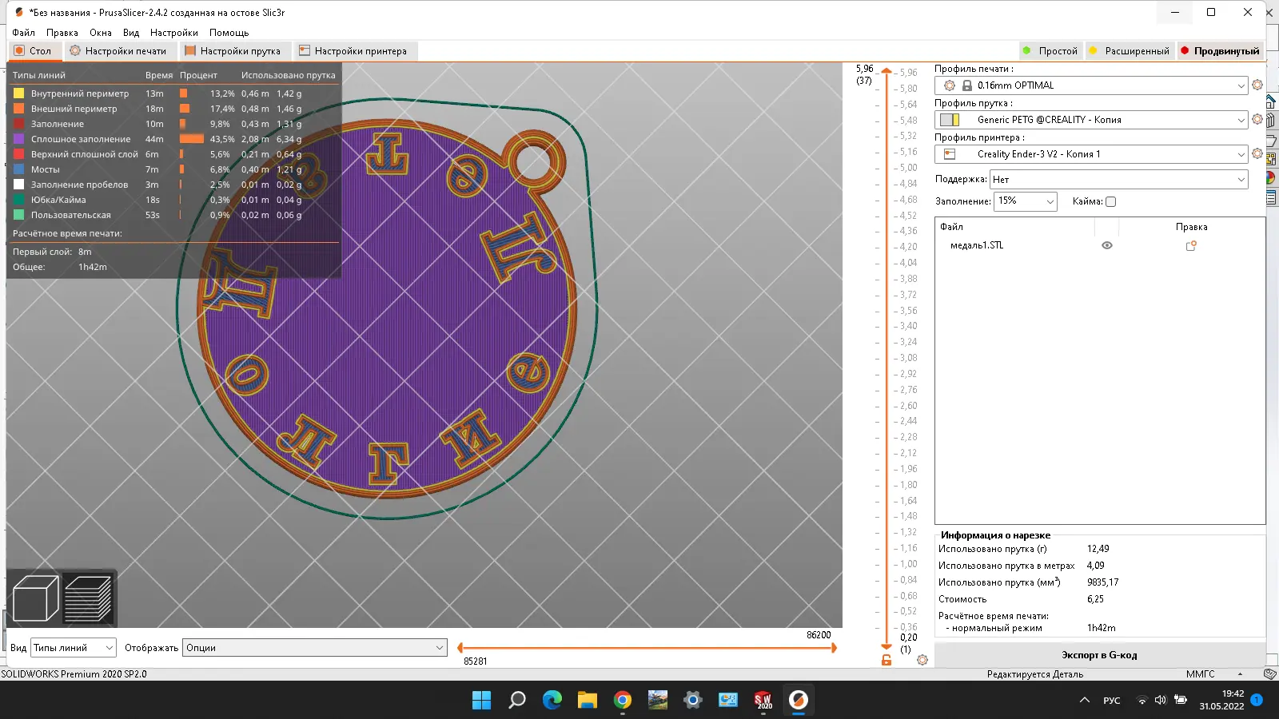This screenshot has width=1279, height=719.
Task: Show hidden system tray icons
Action: [x=1085, y=700]
